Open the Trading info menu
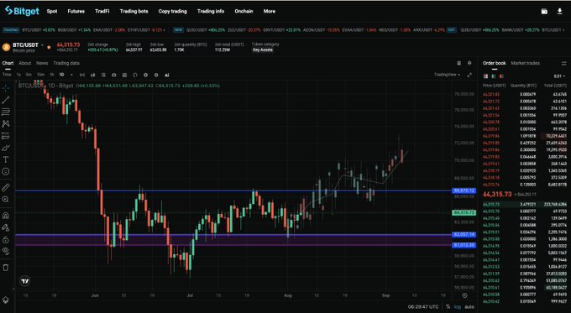 tap(211, 11)
